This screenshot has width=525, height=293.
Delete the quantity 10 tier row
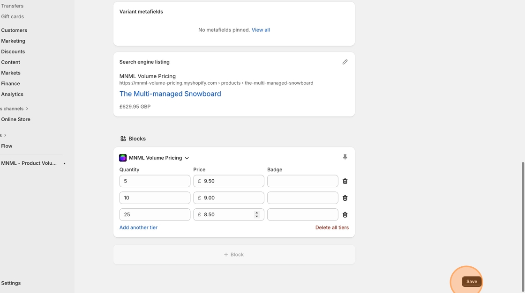click(x=345, y=198)
